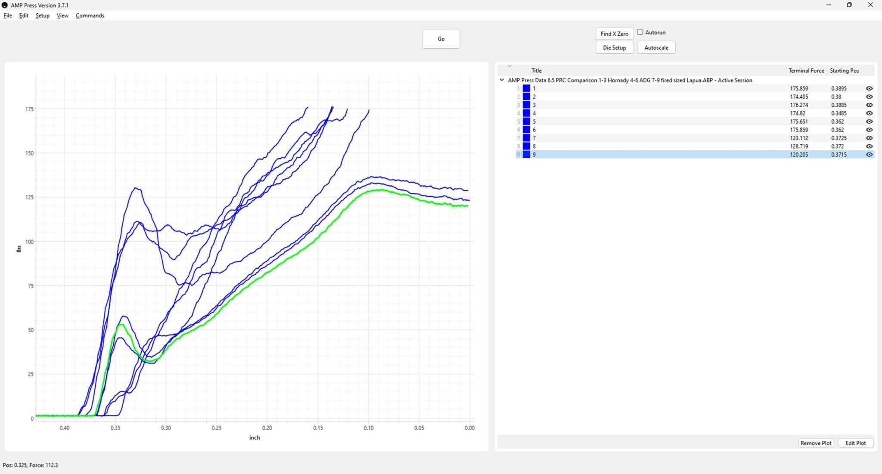
Task: Hide plot 8 via its eye icon
Action: (x=869, y=146)
